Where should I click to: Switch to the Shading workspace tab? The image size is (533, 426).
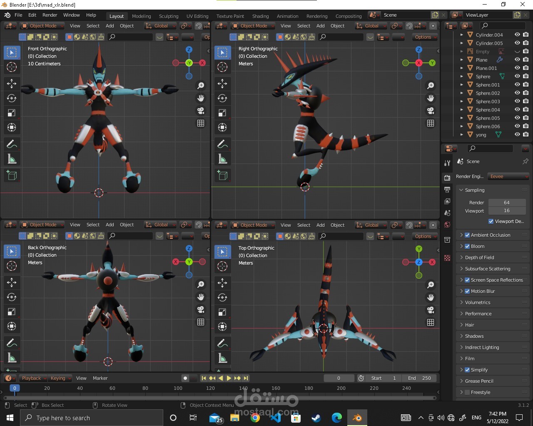pos(260,16)
